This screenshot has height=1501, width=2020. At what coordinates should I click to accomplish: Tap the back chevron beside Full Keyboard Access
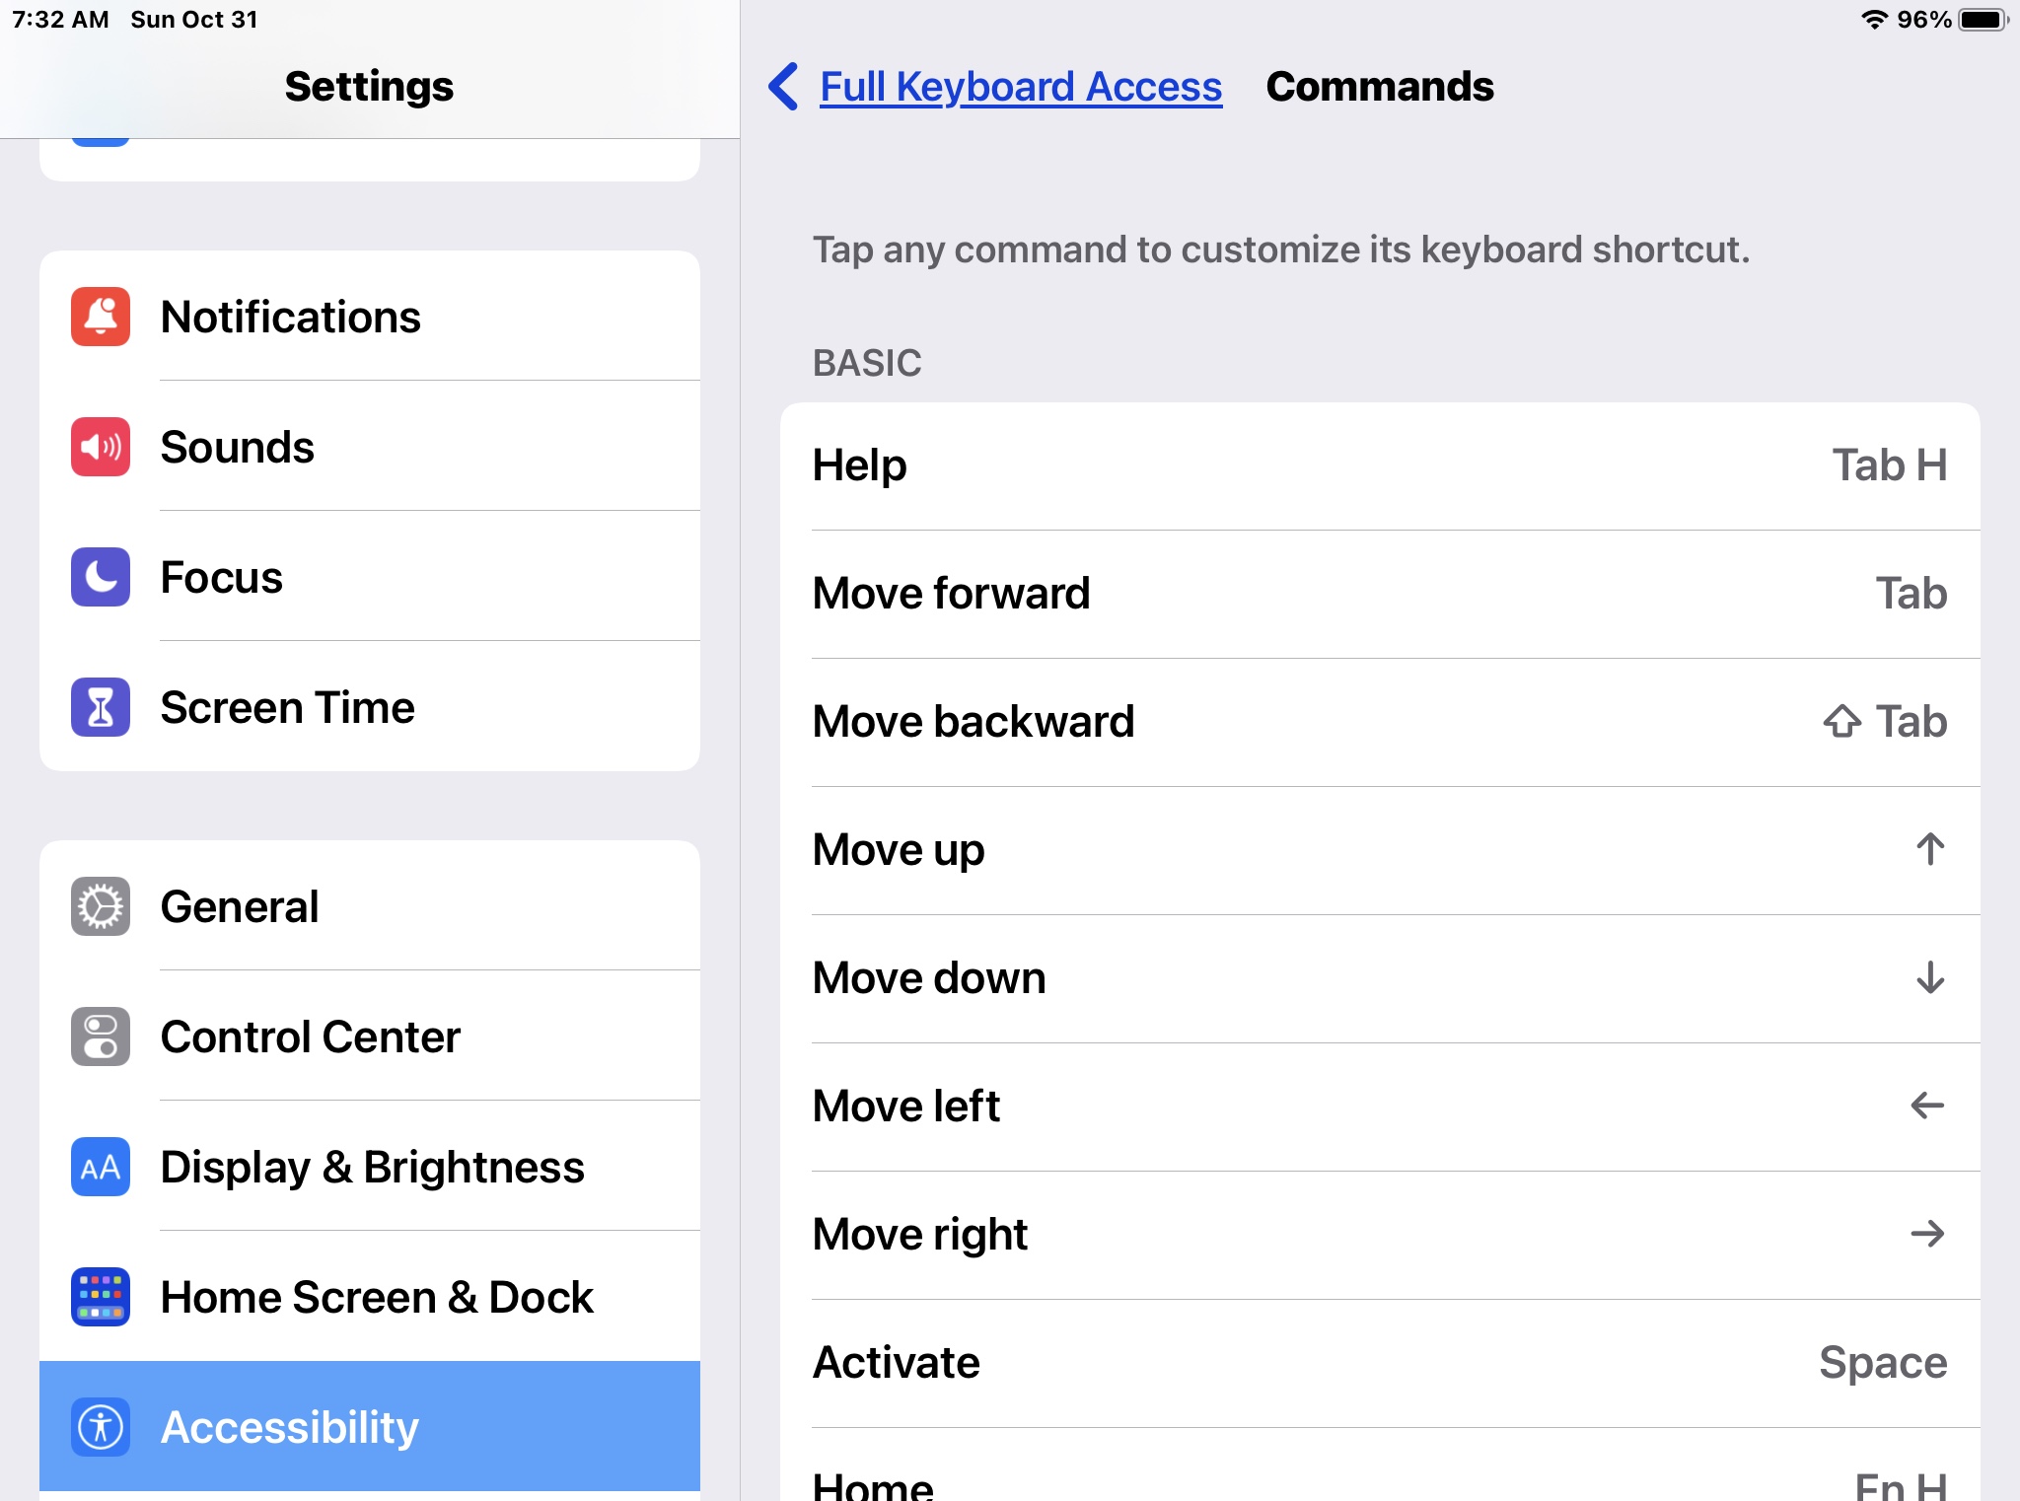pyautogui.click(x=782, y=87)
